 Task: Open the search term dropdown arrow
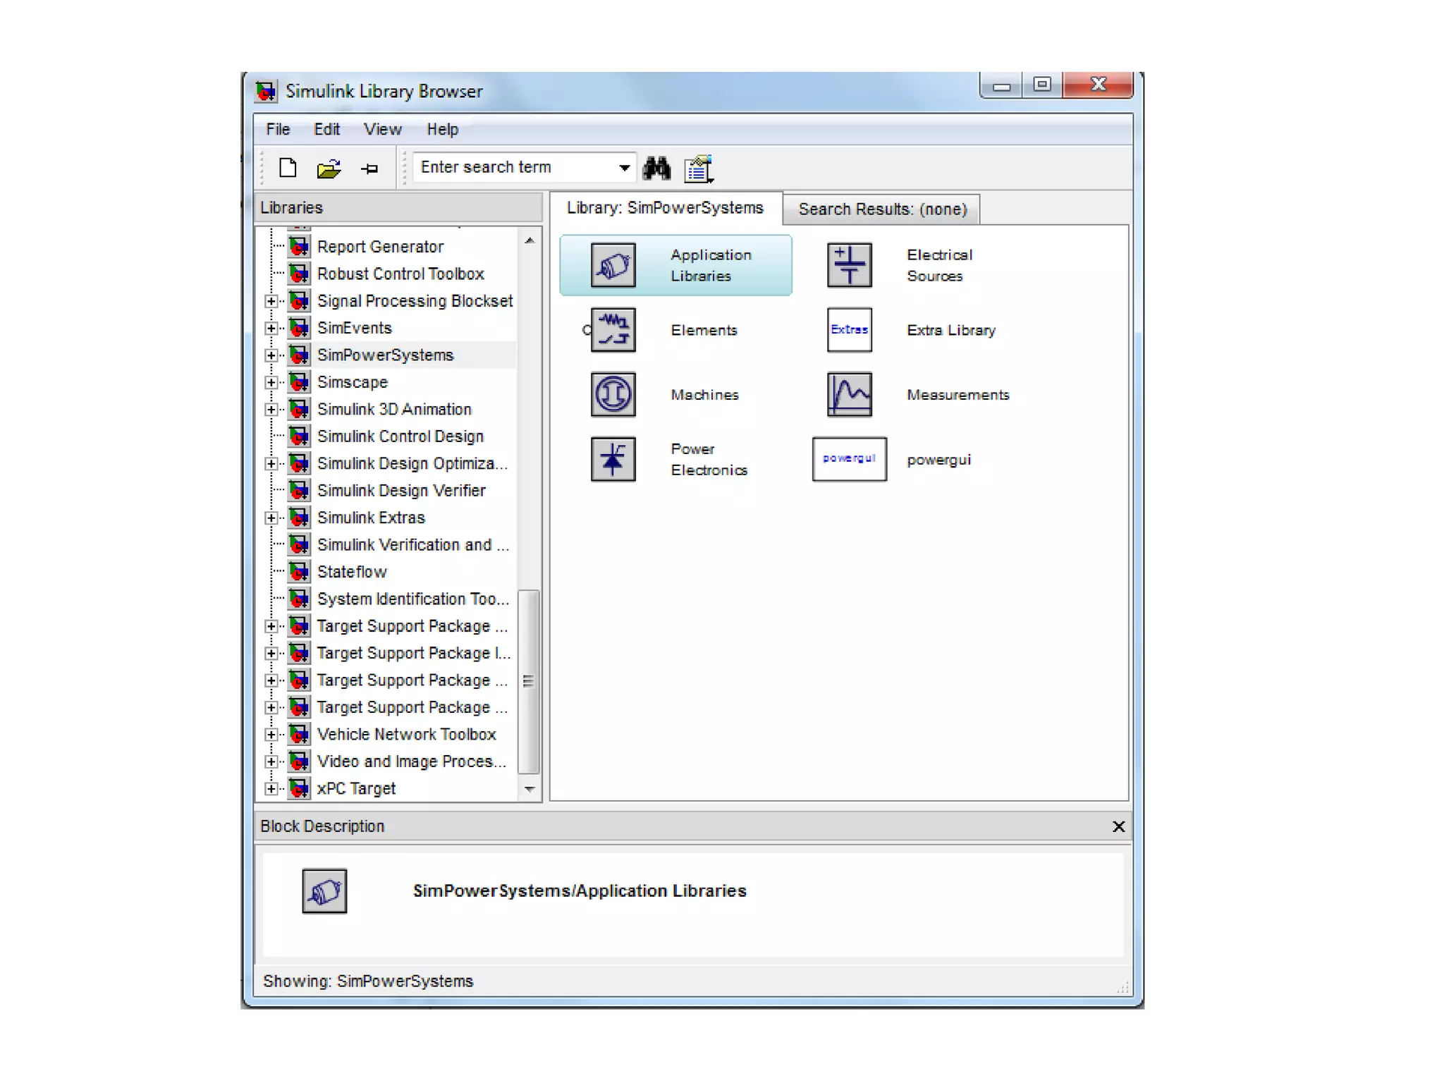624,168
